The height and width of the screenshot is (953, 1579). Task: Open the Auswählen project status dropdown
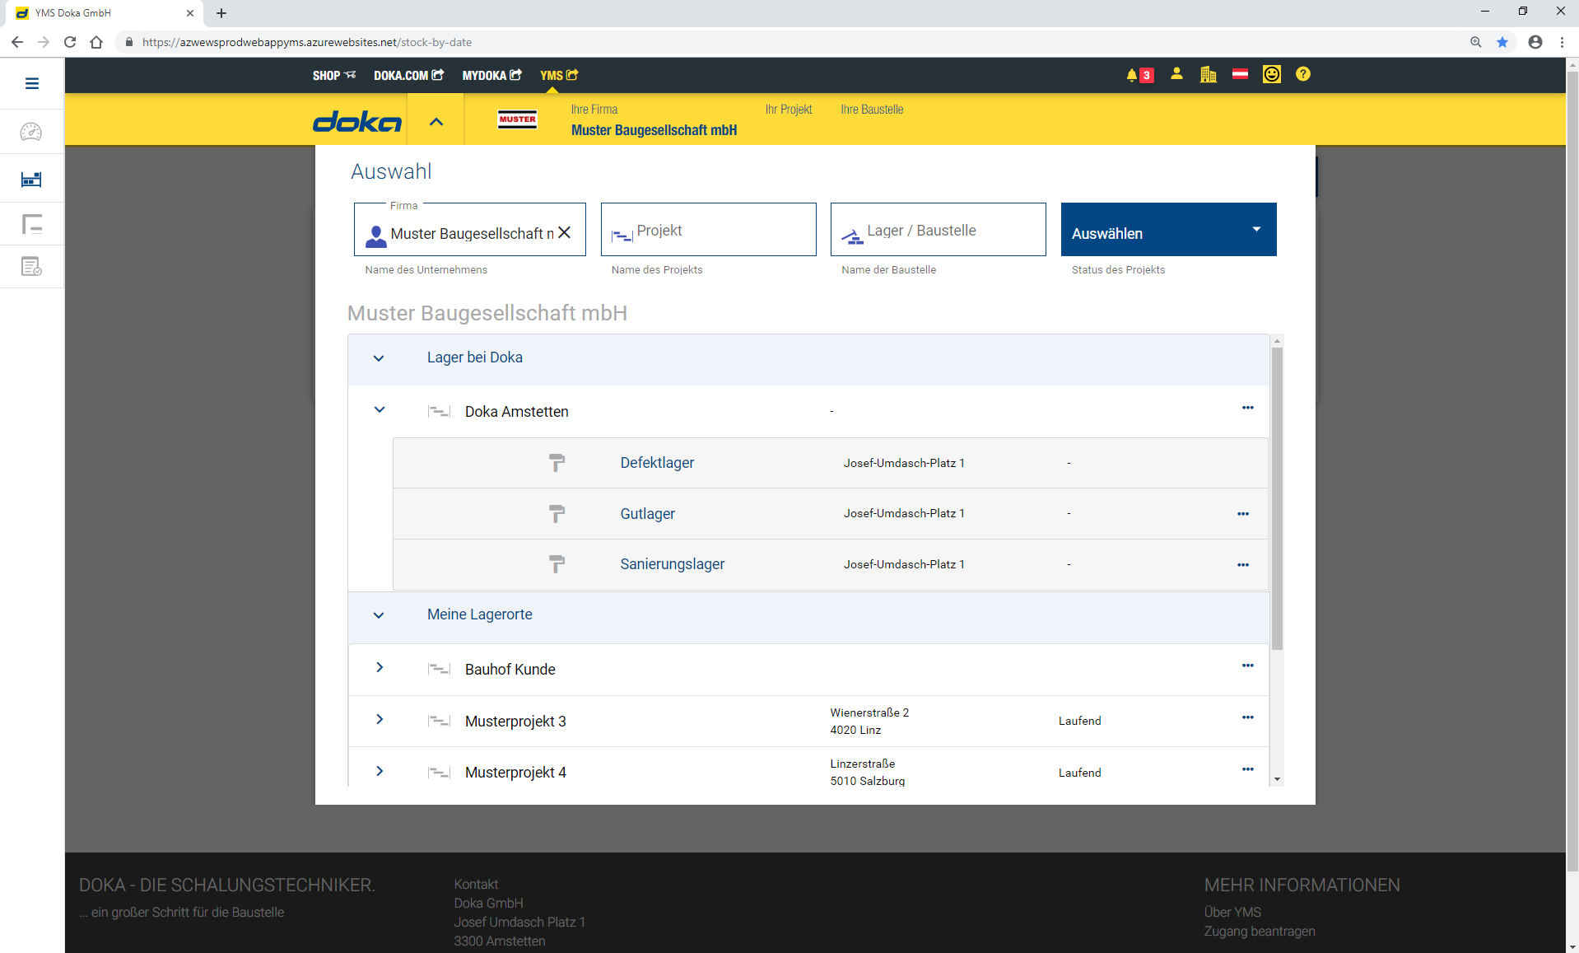click(x=1167, y=230)
